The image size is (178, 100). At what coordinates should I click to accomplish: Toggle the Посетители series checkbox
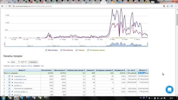click(x=61, y=50)
